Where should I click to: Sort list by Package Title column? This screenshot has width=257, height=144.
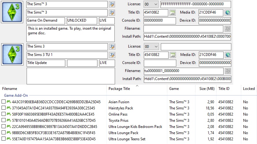(137, 89)
